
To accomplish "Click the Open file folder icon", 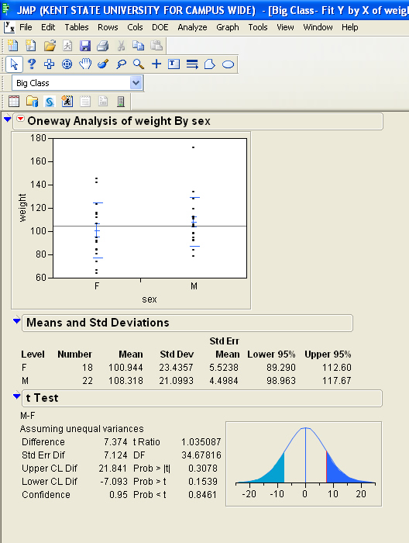I will tap(50, 45).
